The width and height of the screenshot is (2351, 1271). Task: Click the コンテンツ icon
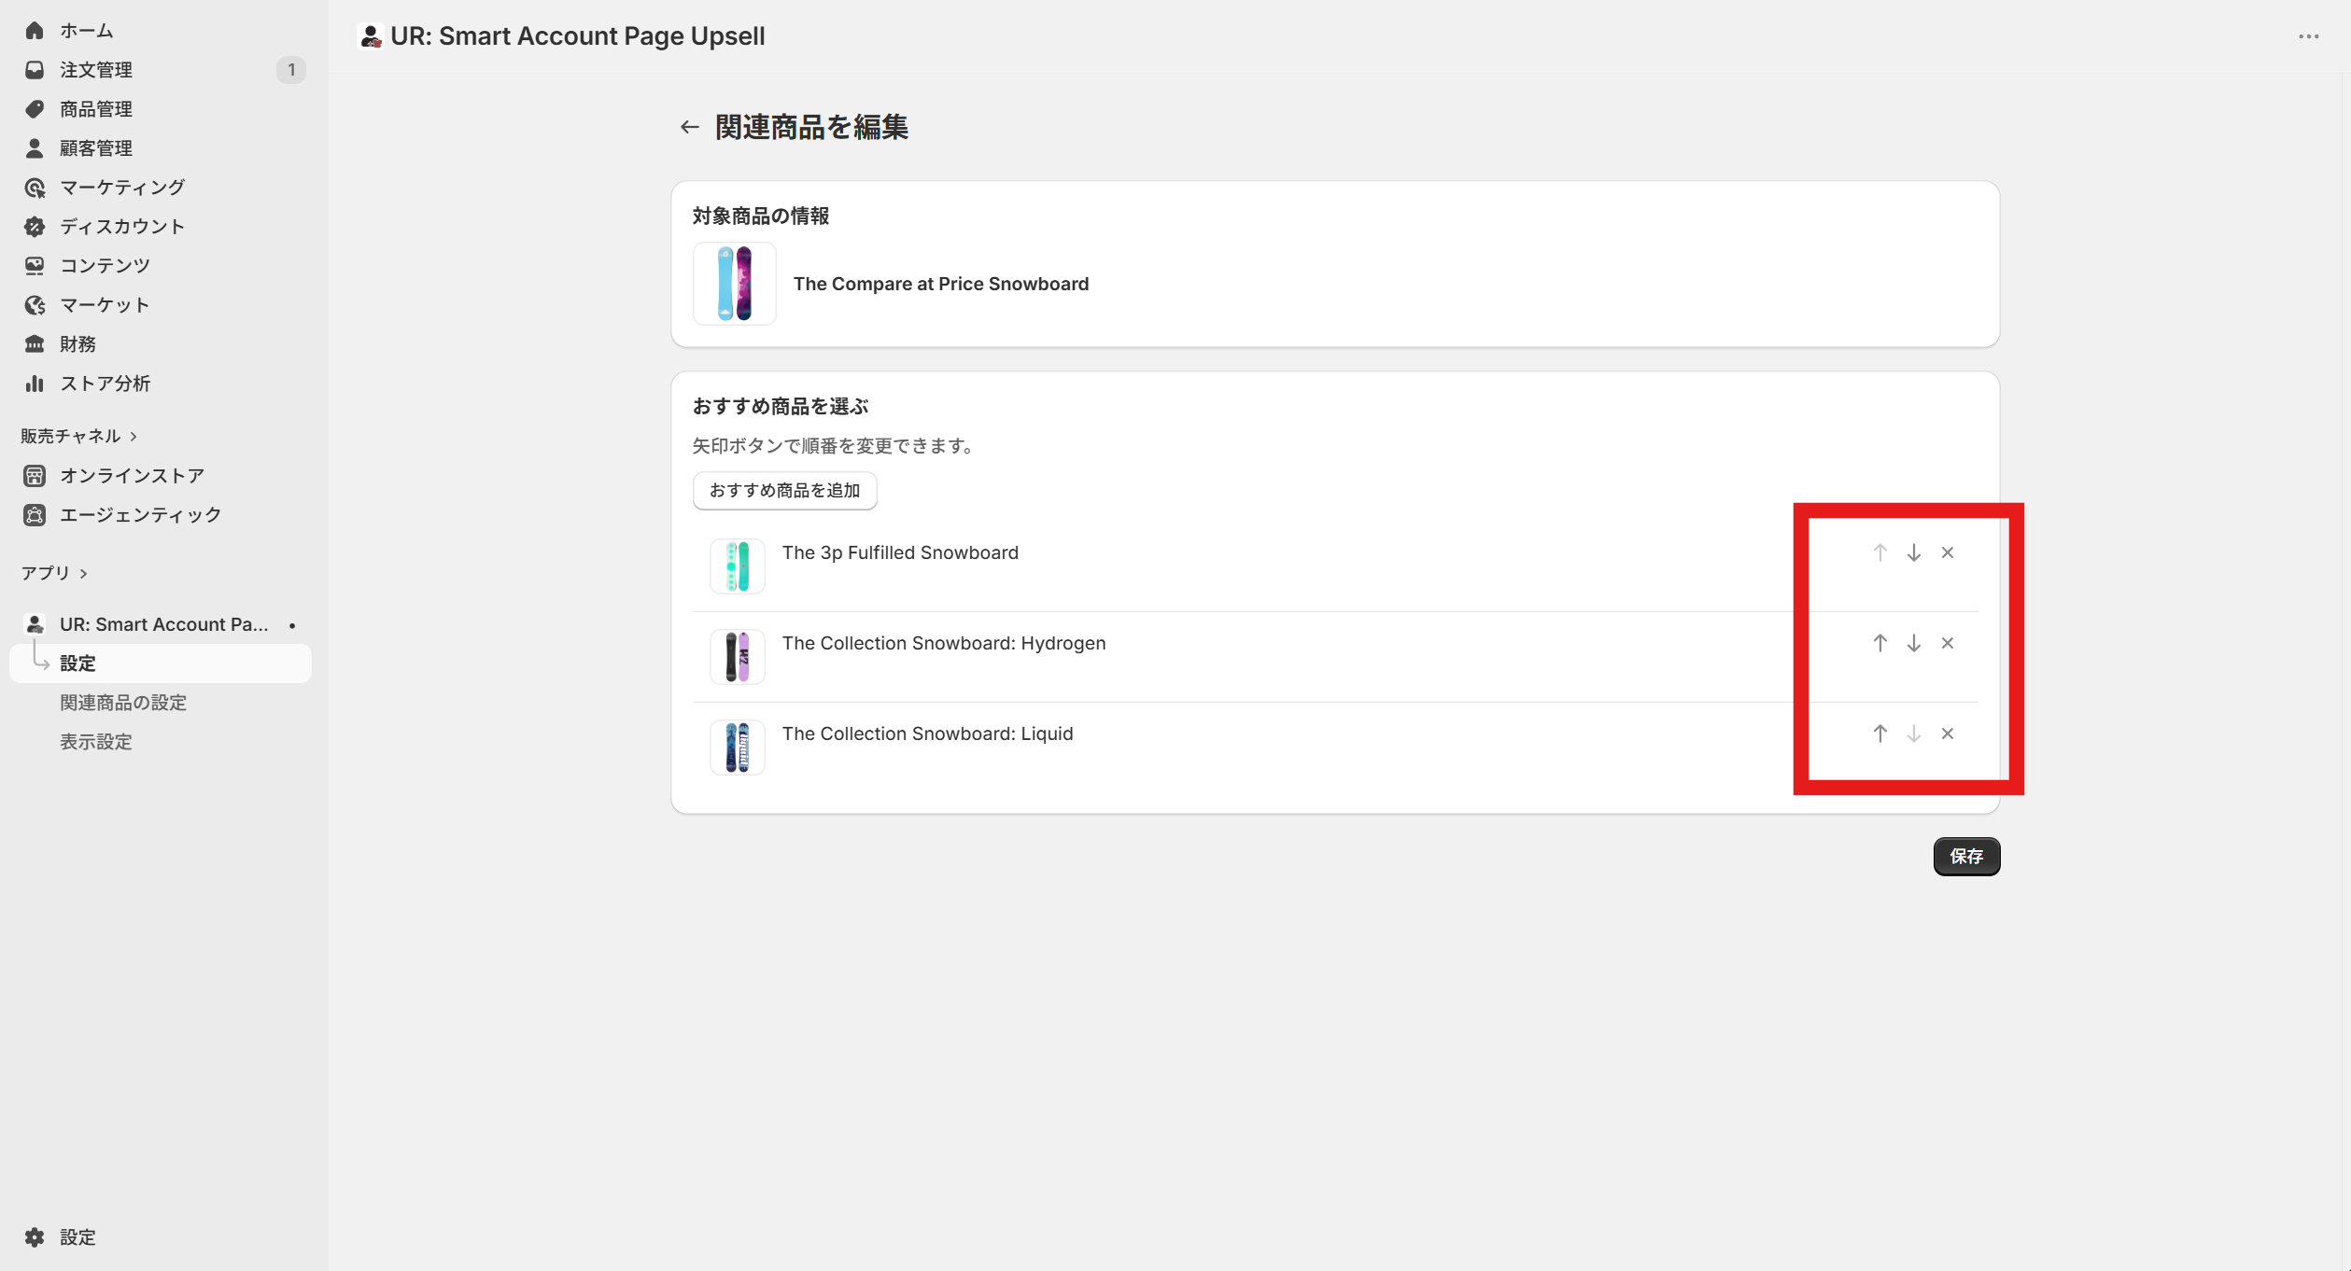pos(35,266)
